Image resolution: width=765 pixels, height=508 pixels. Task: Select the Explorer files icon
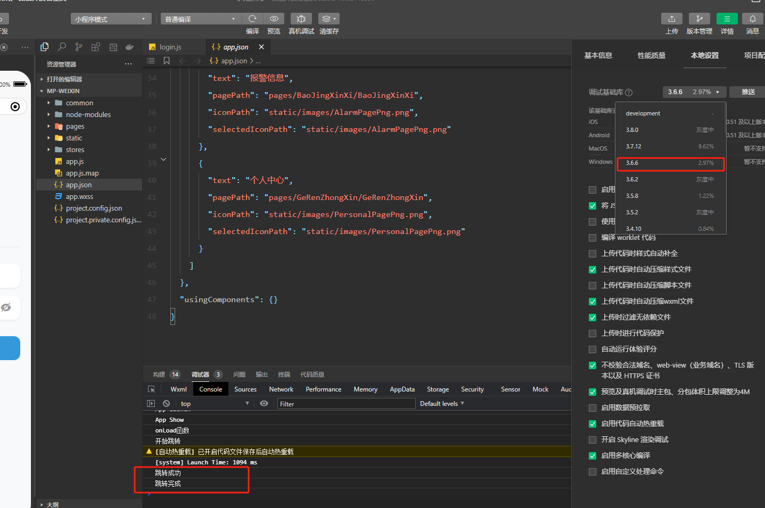click(45, 47)
